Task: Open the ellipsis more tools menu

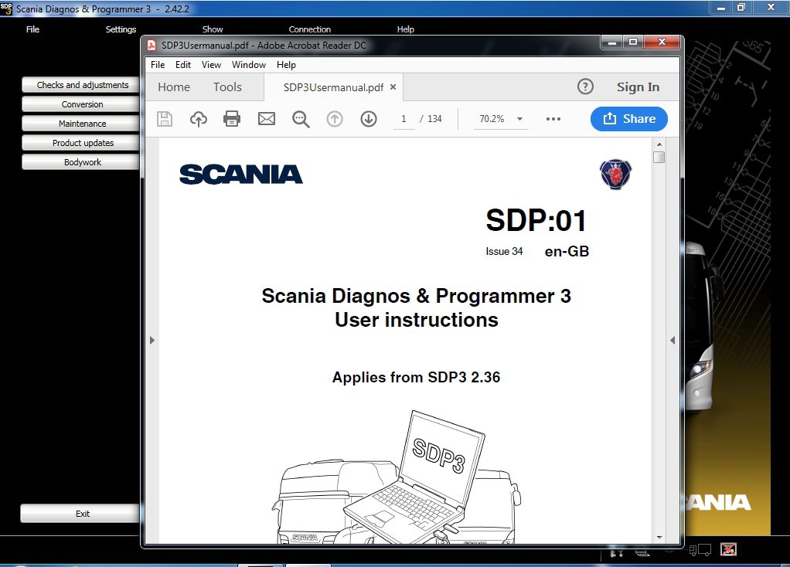Action: tap(553, 118)
